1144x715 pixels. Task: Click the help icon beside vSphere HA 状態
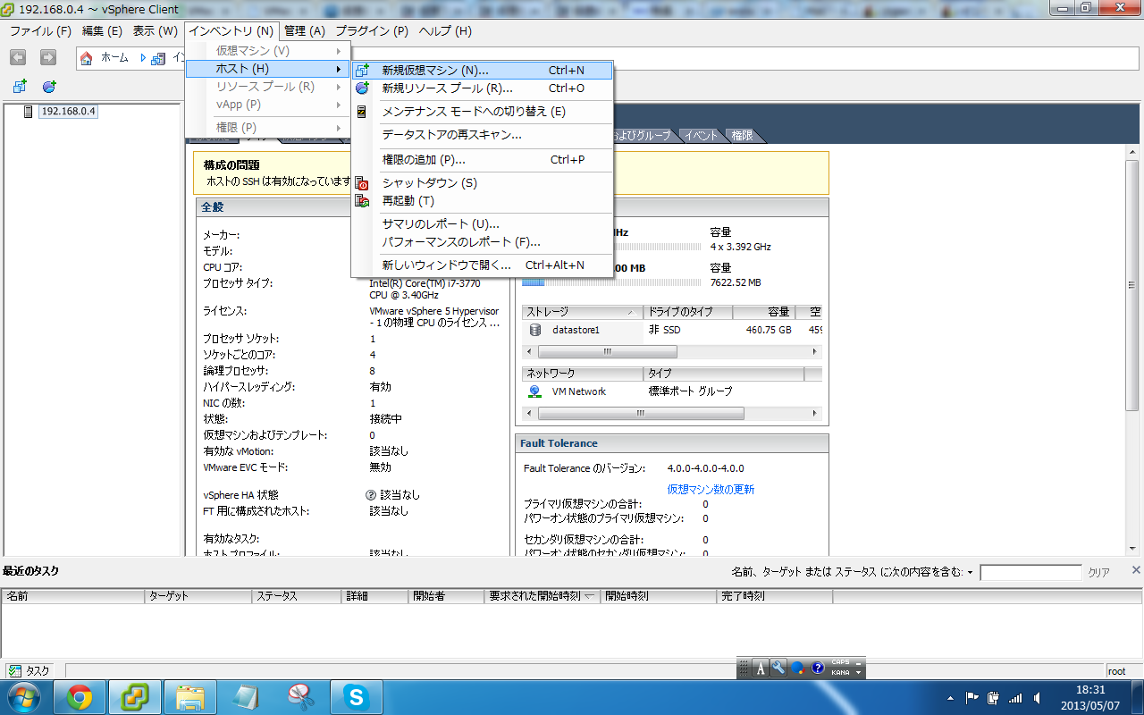[371, 494]
